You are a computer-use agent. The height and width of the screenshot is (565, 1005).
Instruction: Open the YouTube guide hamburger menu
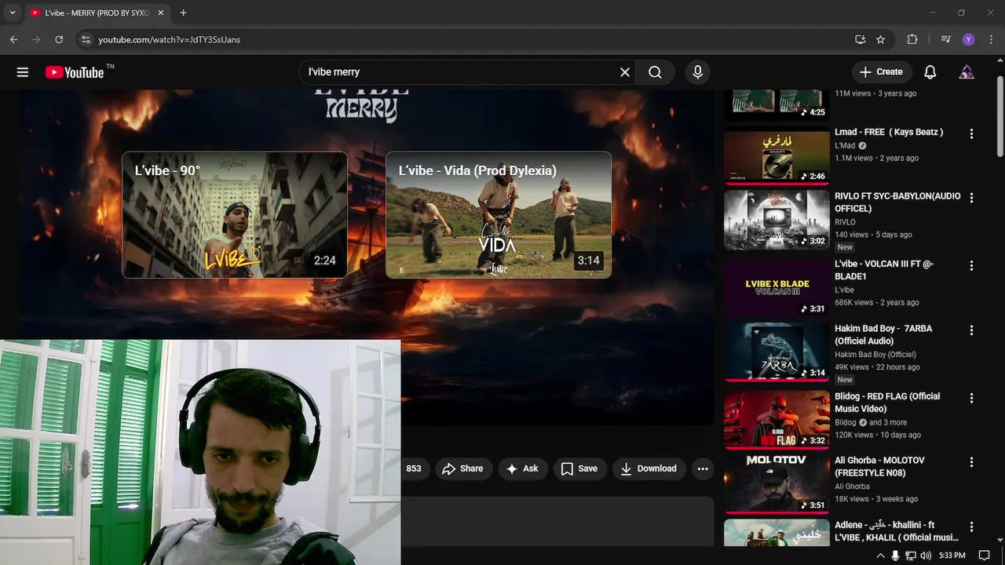click(x=23, y=72)
